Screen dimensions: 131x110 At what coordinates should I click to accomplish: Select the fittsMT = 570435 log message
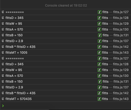click(18, 99)
